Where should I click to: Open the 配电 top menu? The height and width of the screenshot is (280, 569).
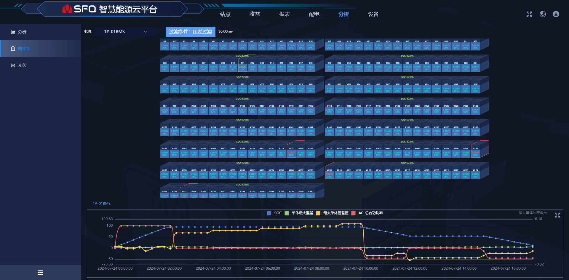click(x=314, y=14)
